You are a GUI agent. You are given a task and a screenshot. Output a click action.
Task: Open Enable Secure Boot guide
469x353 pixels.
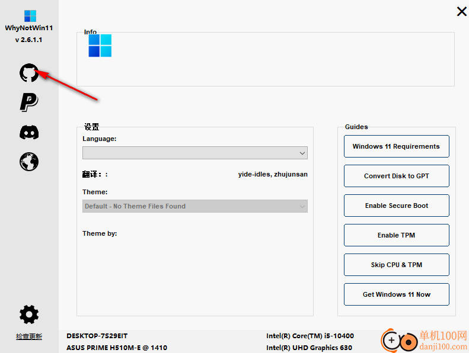[x=396, y=206]
